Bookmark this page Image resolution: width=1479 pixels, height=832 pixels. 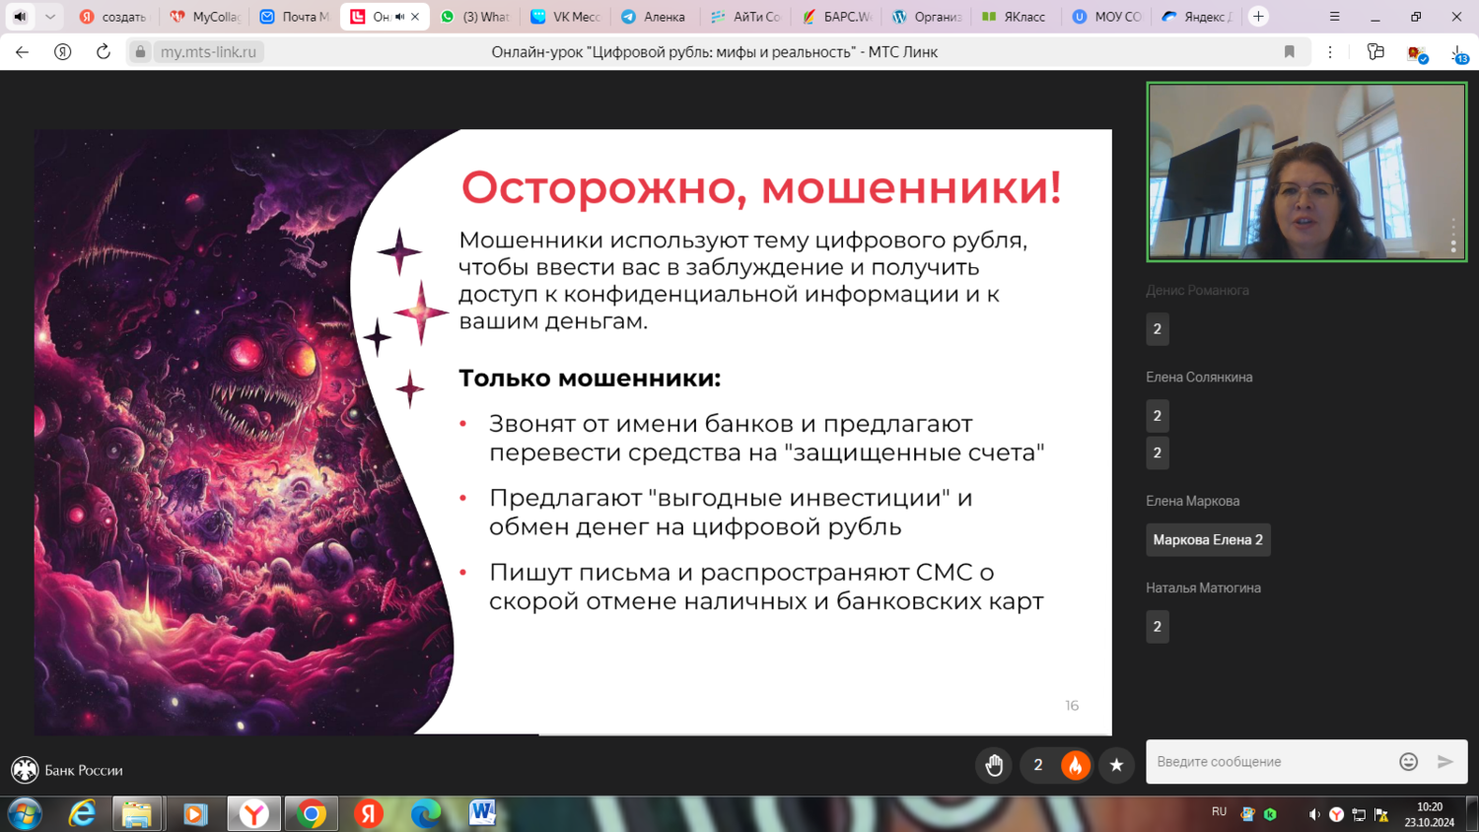pyautogui.click(x=1289, y=51)
